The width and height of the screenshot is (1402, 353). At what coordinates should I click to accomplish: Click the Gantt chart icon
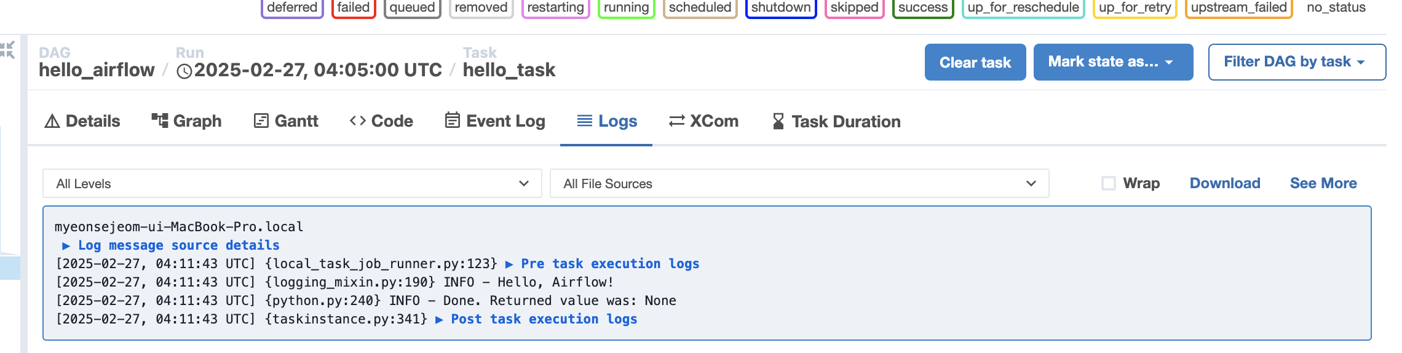pos(261,121)
